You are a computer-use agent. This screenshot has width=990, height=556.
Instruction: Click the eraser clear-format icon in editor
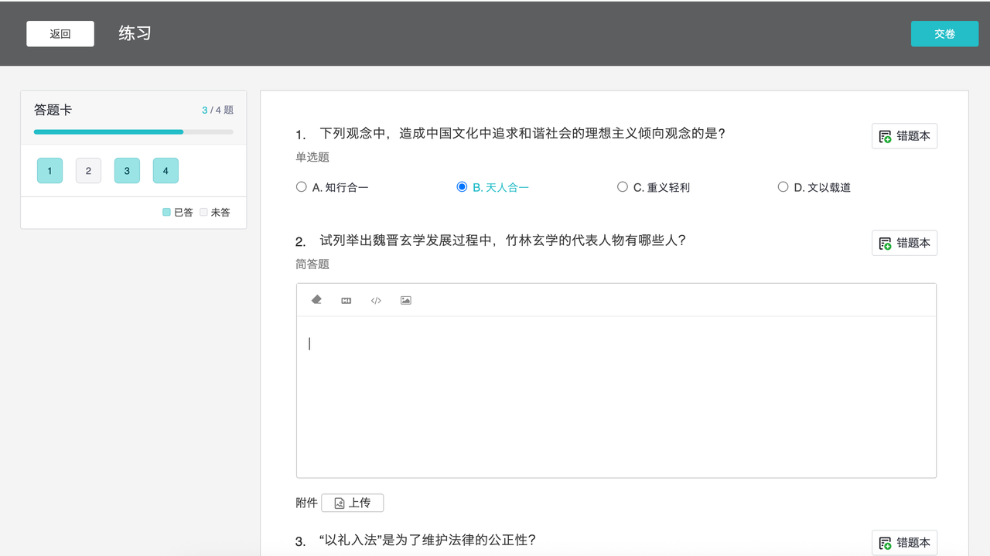tap(316, 300)
